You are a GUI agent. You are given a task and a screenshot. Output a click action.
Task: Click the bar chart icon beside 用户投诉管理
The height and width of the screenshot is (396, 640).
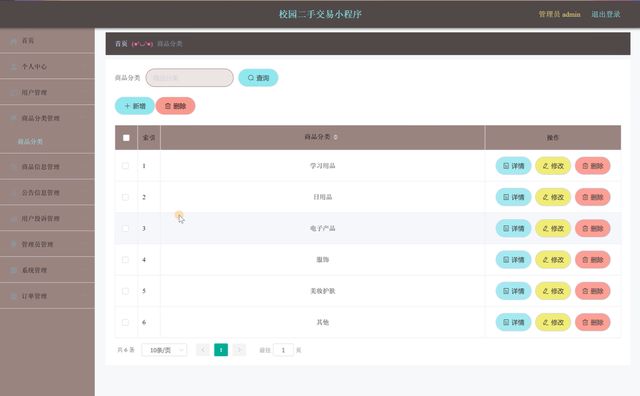pos(14,219)
